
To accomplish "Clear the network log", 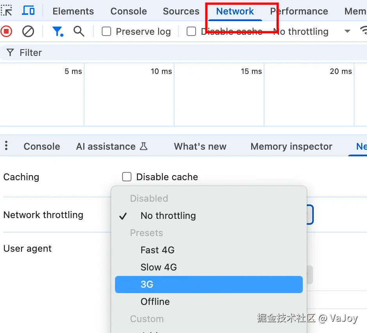I will (x=28, y=31).
